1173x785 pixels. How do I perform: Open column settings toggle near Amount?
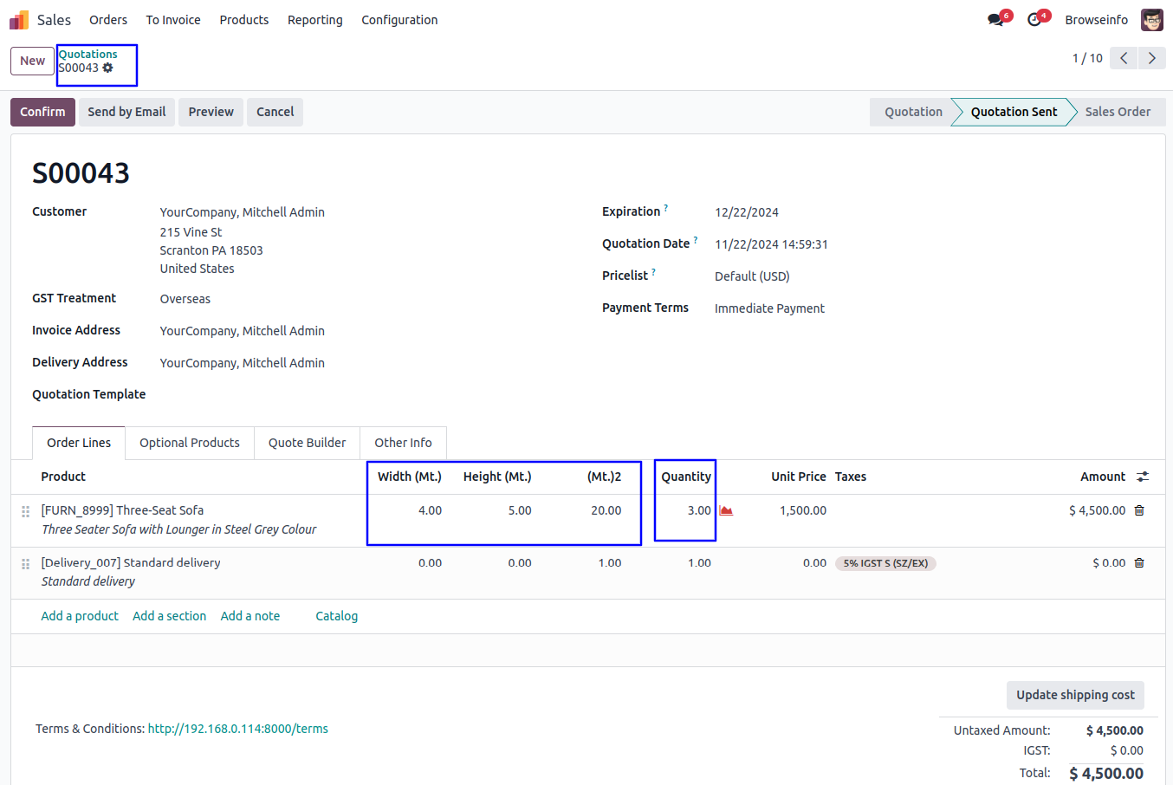pyautogui.click(x=1143, y=477)
